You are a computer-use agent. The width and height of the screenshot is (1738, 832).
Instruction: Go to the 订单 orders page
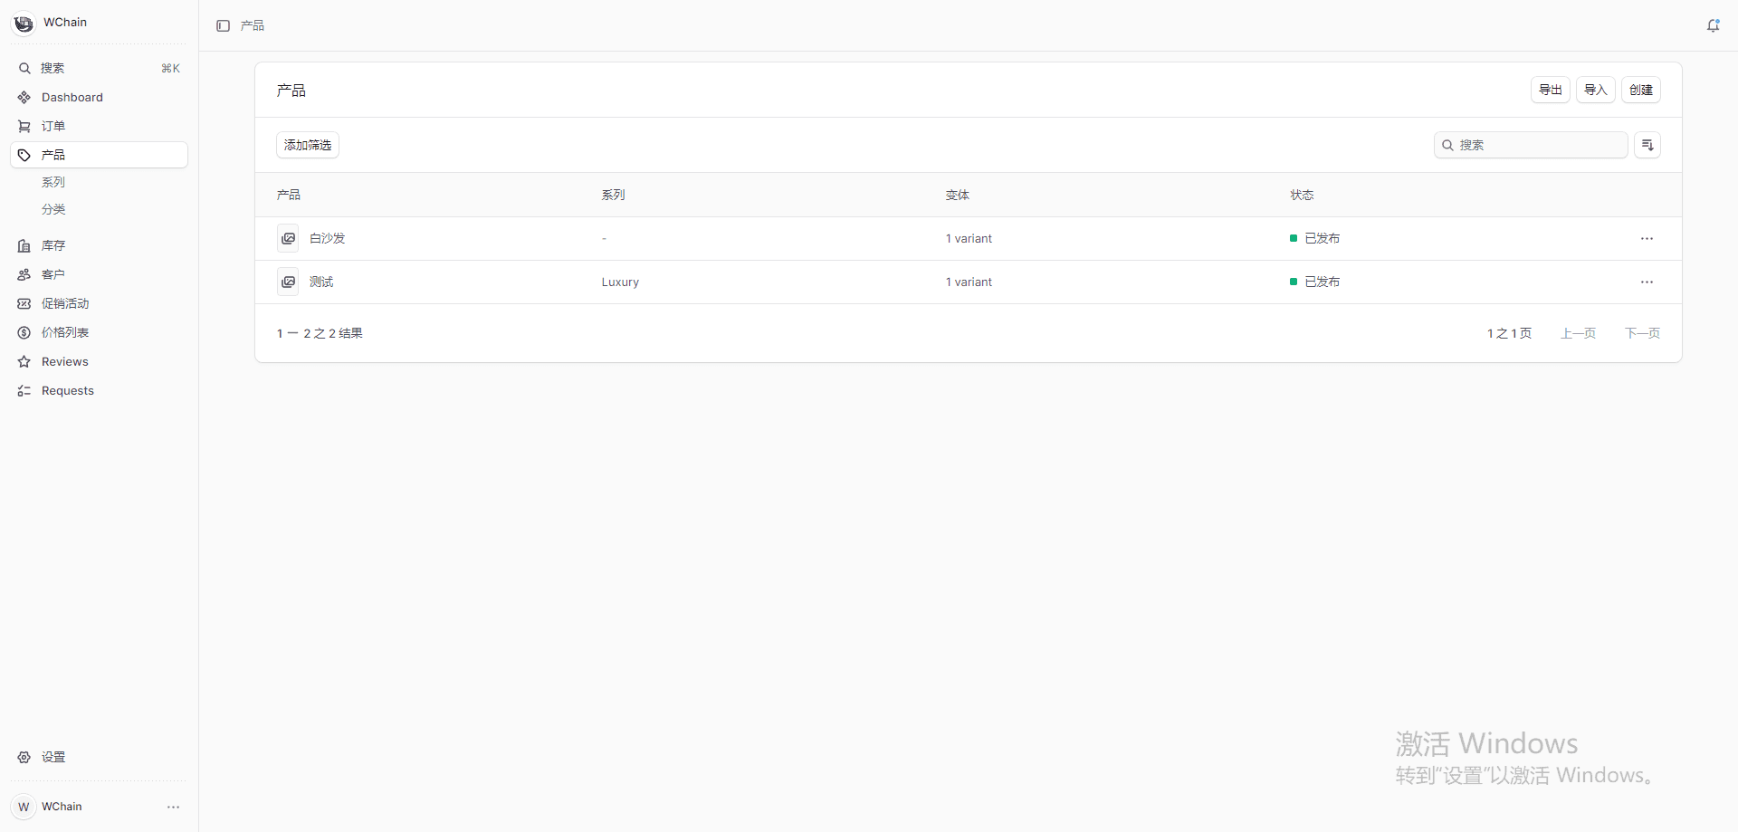[53, 127]
